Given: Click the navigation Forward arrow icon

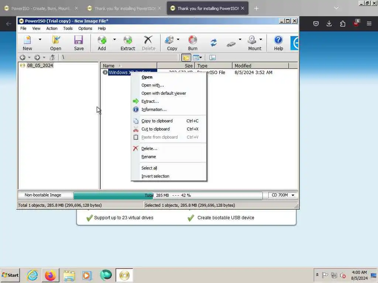Looking at the screenshot, I should tap(37, 57).
